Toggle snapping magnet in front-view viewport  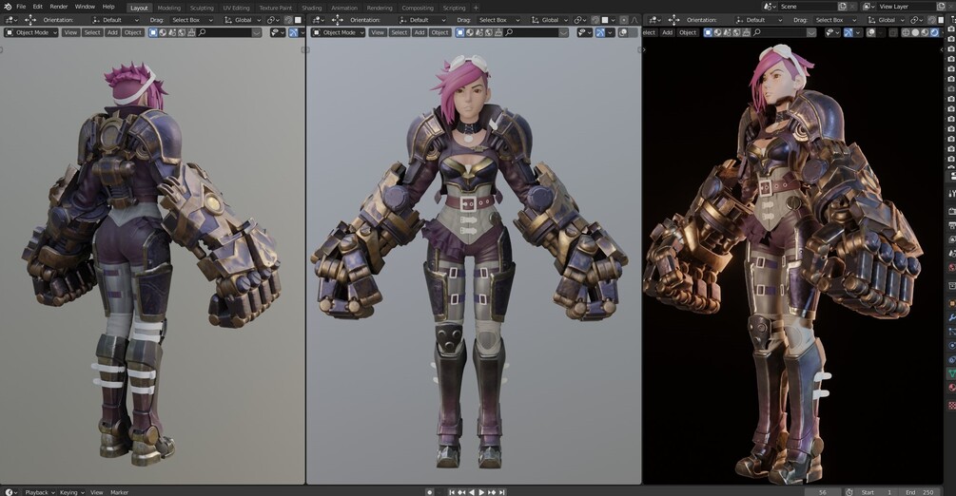tap(595, 20)
